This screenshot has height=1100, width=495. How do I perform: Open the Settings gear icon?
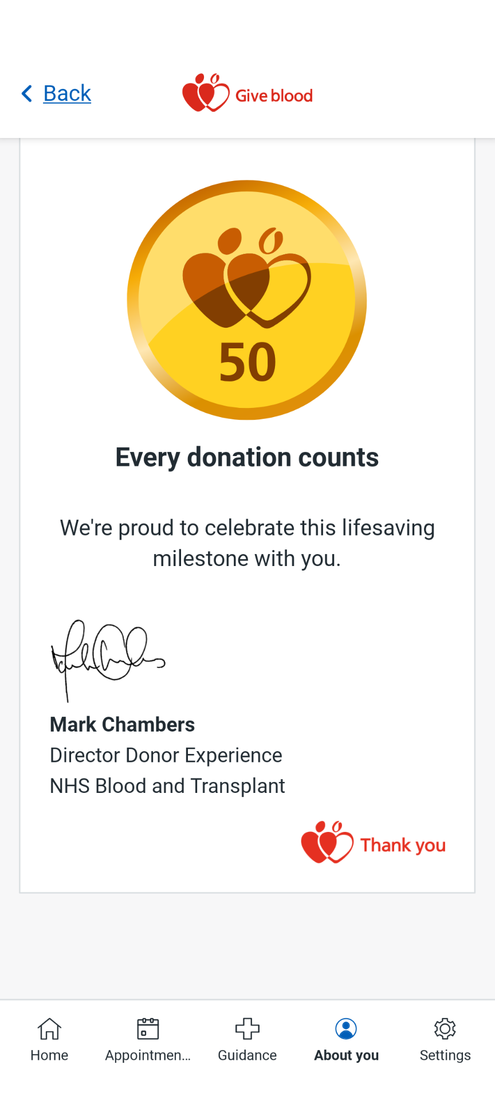(445, 1029)
